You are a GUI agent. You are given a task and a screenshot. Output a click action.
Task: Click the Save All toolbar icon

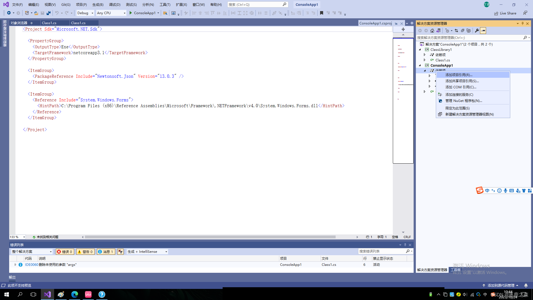49,13
